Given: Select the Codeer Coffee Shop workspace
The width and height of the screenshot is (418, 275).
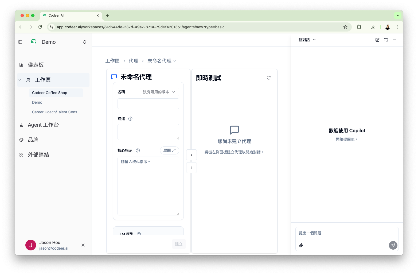Looking at the screenshot, I should click(x=49, y=92).
